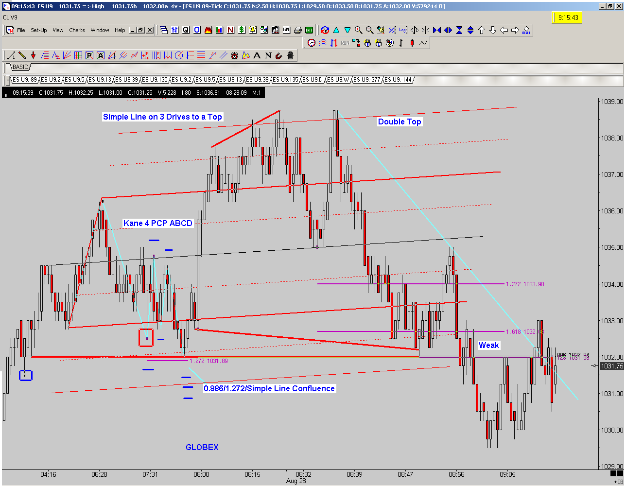
Task: Click the RESET chart scale icon
Action: coord(526,30)
